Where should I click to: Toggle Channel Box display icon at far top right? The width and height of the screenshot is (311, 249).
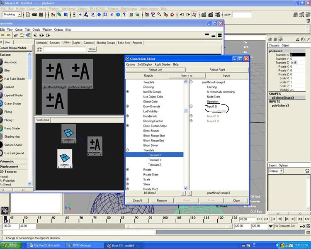(x=308, y=15)
